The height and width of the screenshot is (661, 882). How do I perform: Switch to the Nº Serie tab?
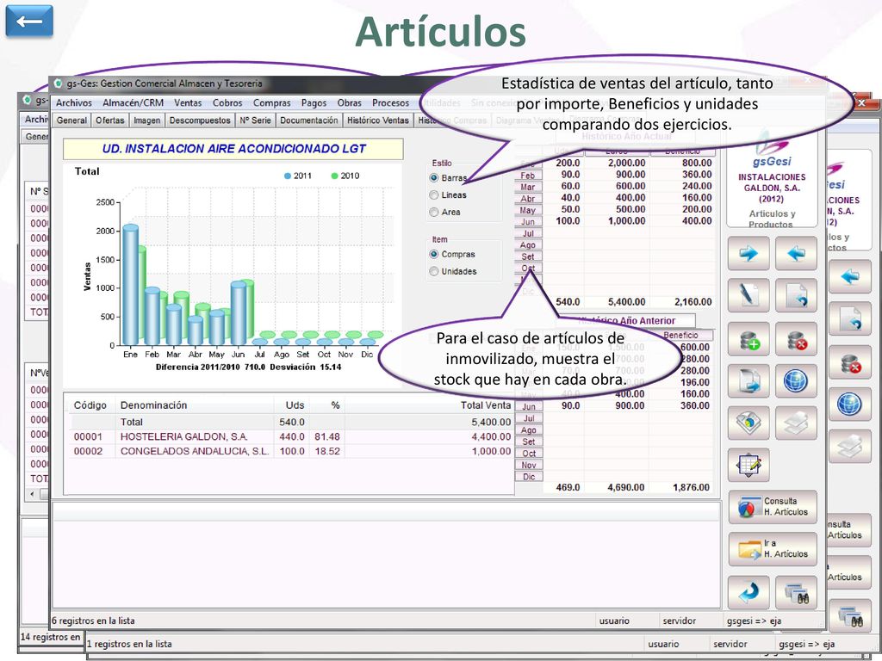click(255, 120)
